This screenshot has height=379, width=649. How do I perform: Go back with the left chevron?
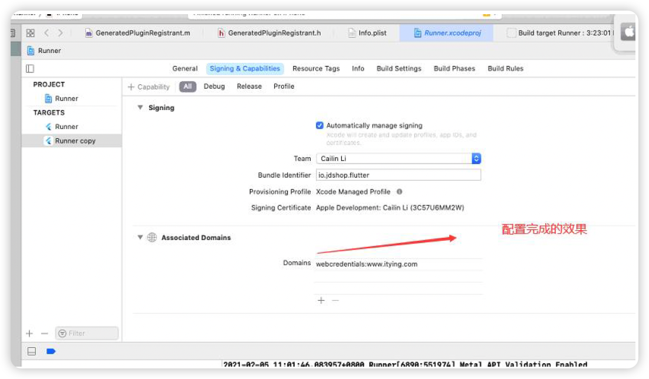(x=47, y=33)
